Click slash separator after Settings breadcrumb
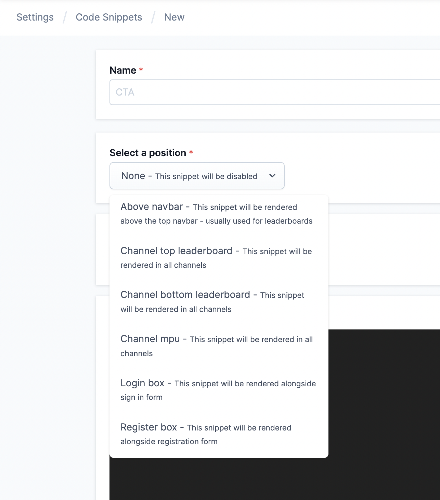The height and width of the screenshot is (500, 440). (65, 17)
